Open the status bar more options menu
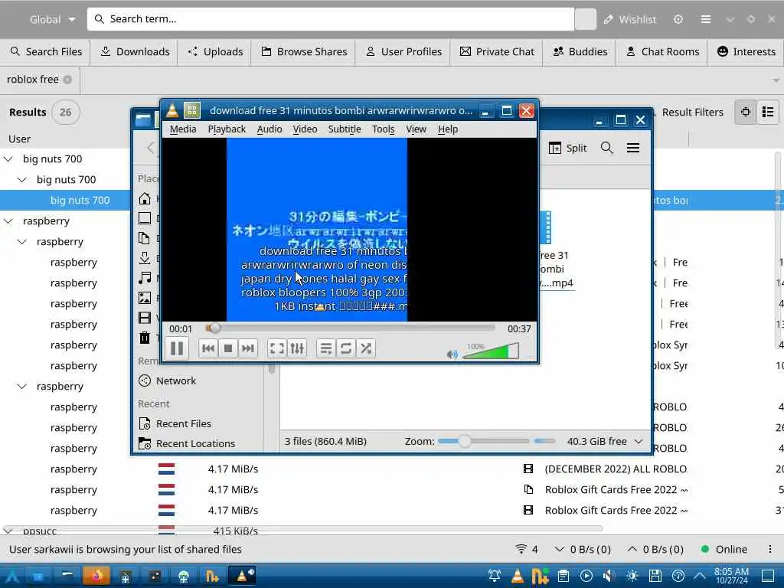This screenshot has height=588, width=784. coord(769,549)
